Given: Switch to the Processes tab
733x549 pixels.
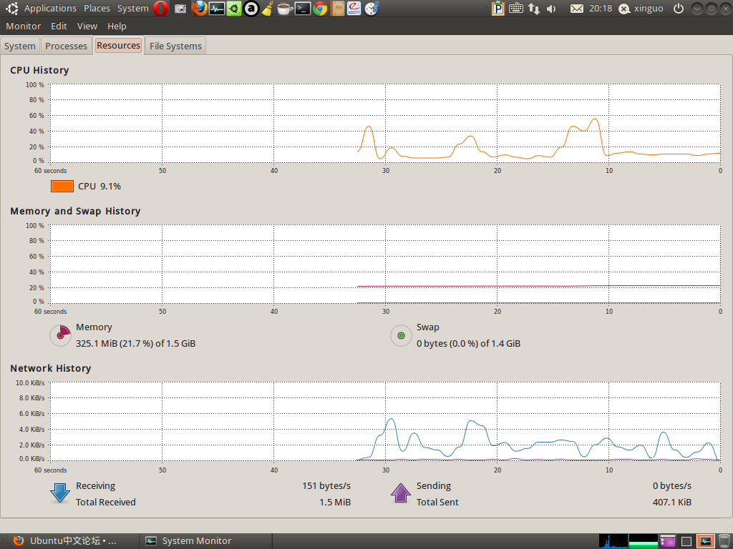Looking at the screenshot, I should [66, 46].
